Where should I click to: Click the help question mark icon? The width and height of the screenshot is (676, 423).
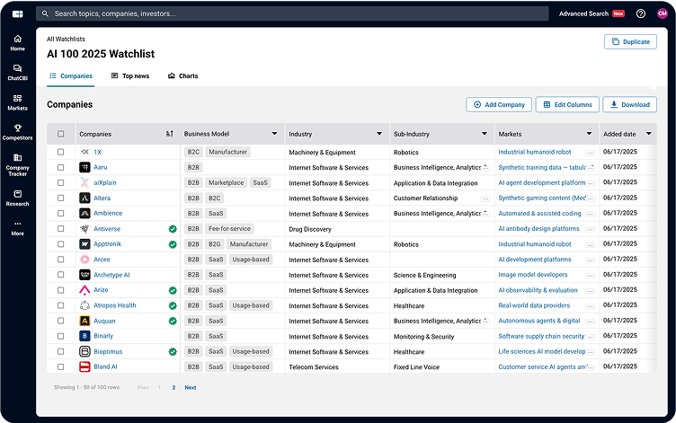[x=641, y=13]
